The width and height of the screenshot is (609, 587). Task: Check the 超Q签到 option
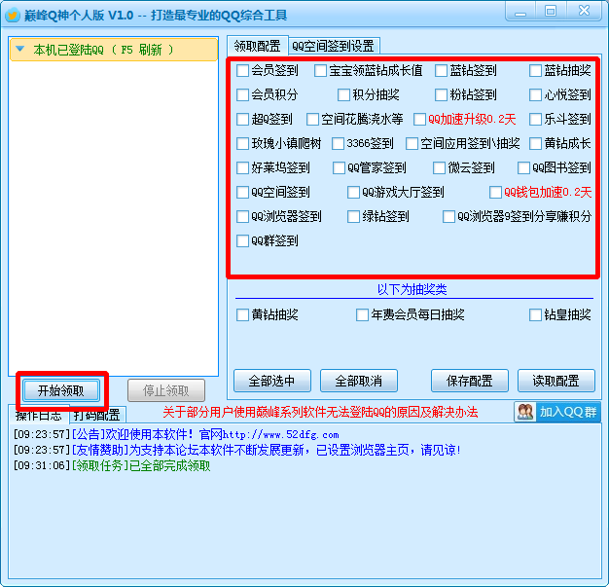[243, 120]
